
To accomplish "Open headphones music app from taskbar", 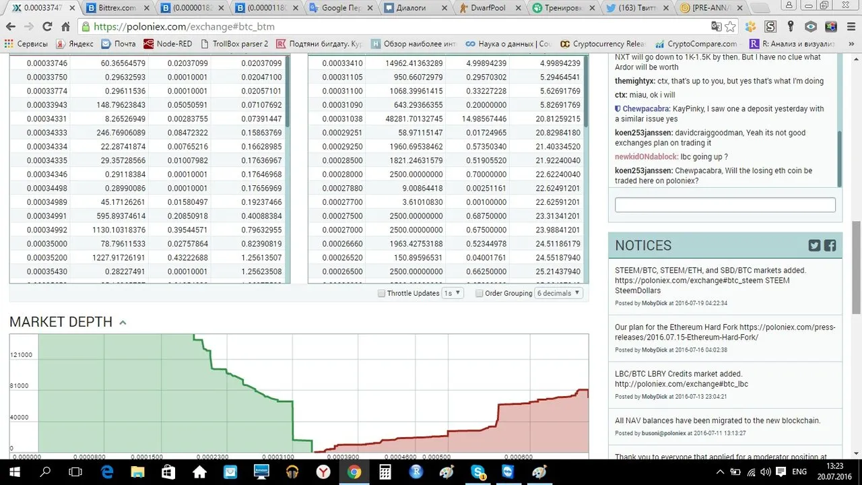I will click(292, 472).
